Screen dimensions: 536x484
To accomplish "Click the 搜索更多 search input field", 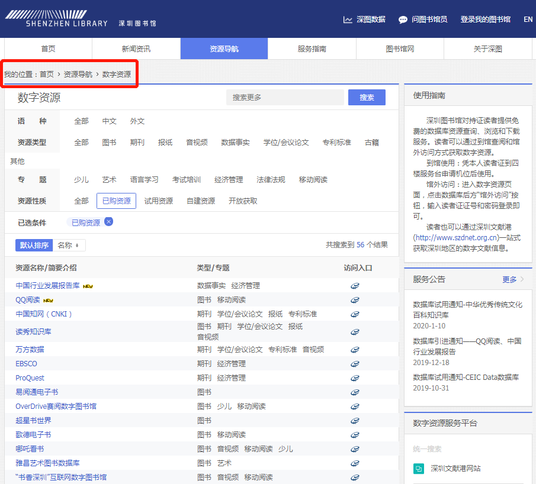I will pos(285,98).
